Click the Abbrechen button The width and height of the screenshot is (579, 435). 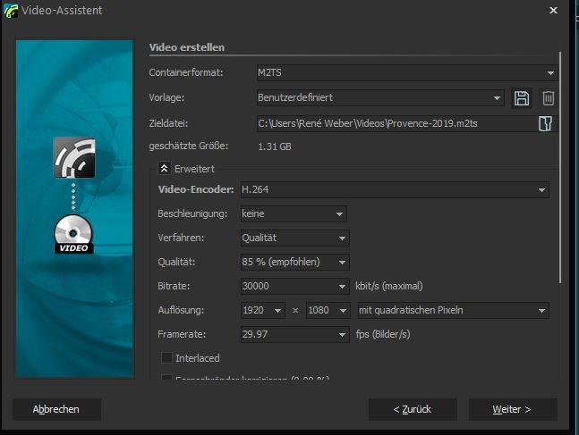click(x=56, y=409)
